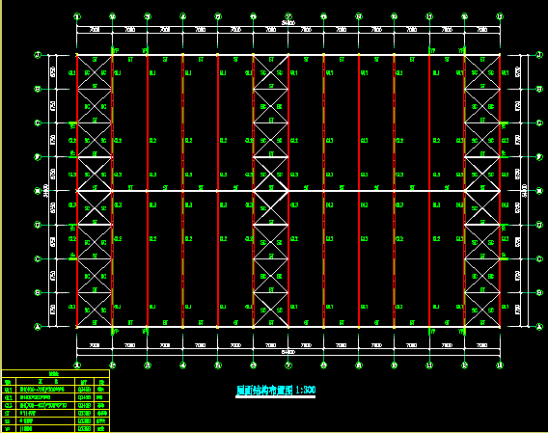
Task: Select left-side axis bubble E on ridge line
Action: [38, 191]
